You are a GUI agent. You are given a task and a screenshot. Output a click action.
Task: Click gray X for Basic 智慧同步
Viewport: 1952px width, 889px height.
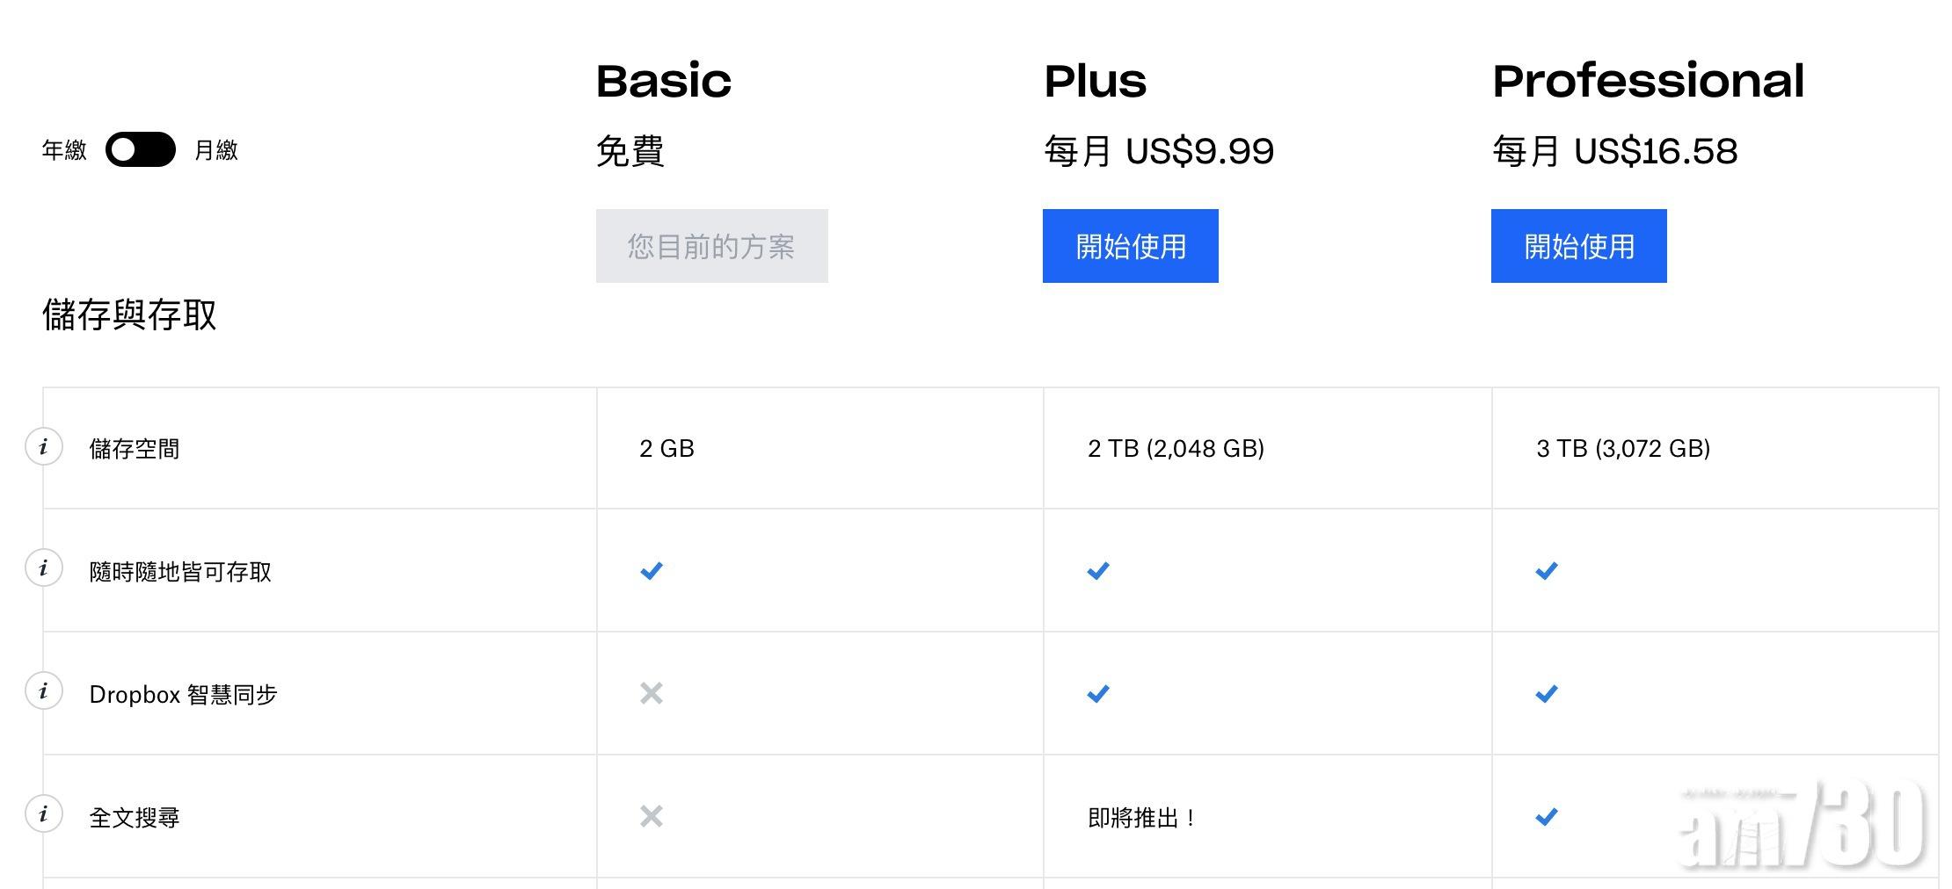coord(652,694)
